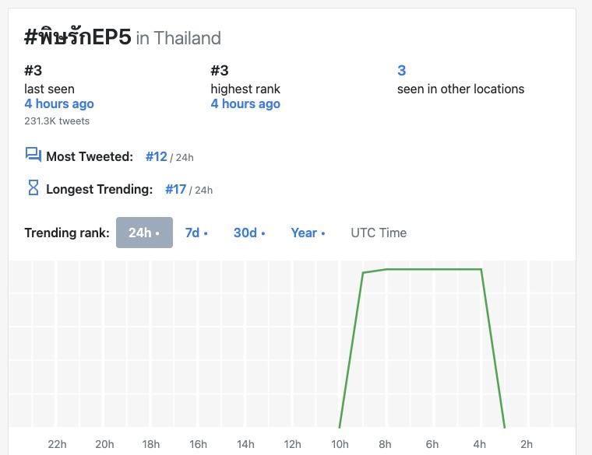This screenshot has width=592, height=455.
Task: Open the Longest Trending #17 rank link
Action: click(176, 189)
